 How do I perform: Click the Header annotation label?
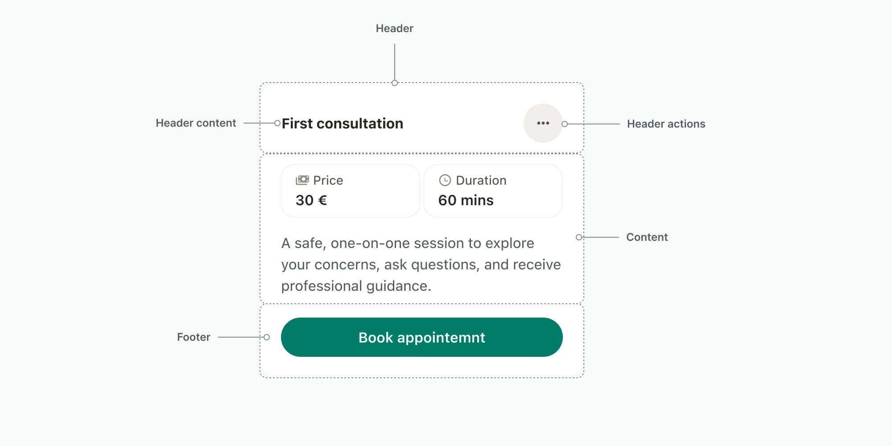coord(394,29)
